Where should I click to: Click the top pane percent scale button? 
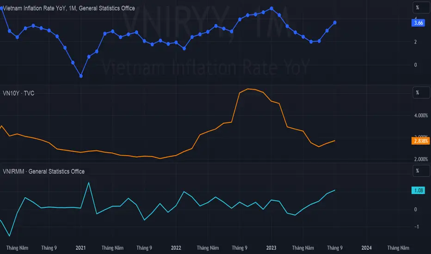(421, 7)
